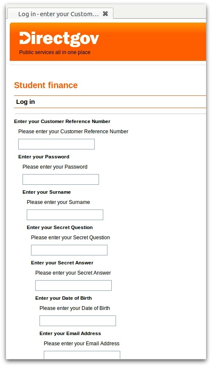Click the Customer Reference Number input field

click(57, 144)
